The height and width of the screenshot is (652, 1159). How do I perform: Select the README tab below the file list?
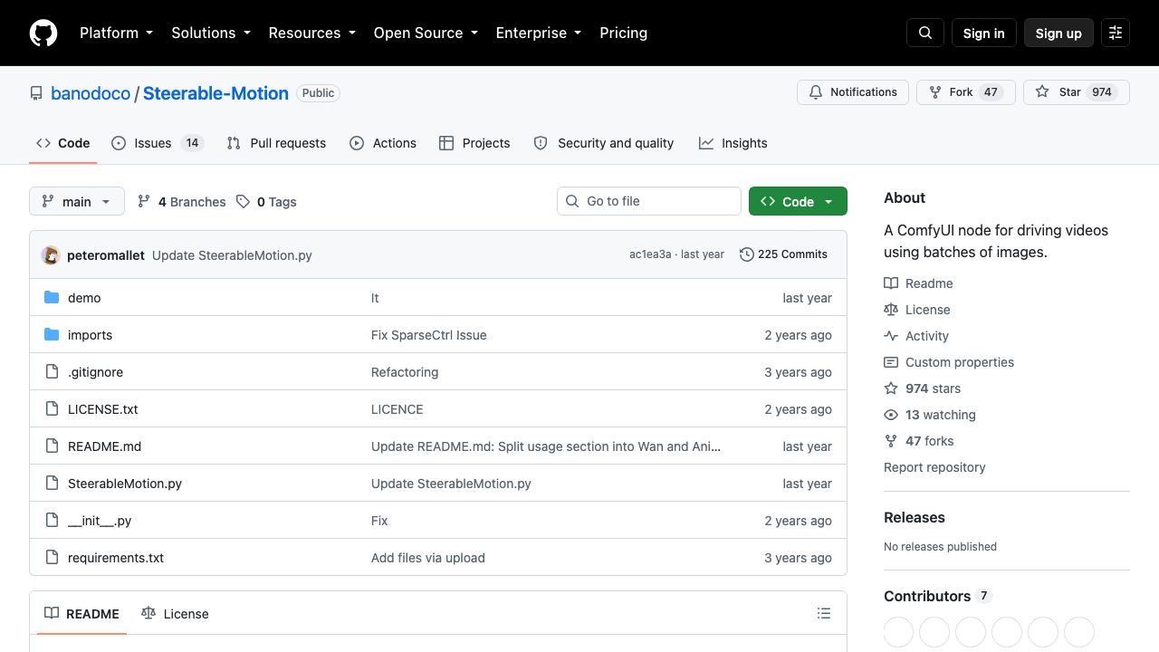pos(81,614)
